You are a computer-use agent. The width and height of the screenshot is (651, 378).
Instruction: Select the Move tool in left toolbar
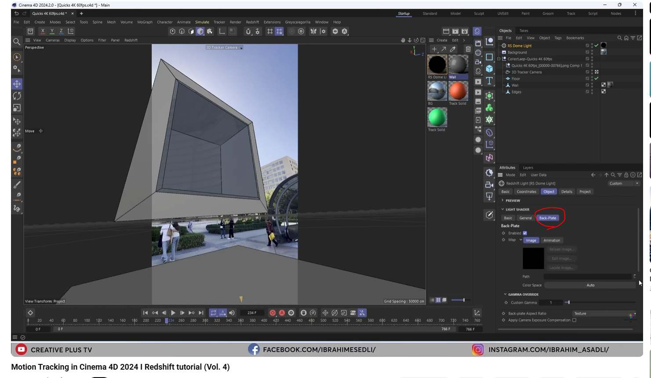[x=17, y=84]
